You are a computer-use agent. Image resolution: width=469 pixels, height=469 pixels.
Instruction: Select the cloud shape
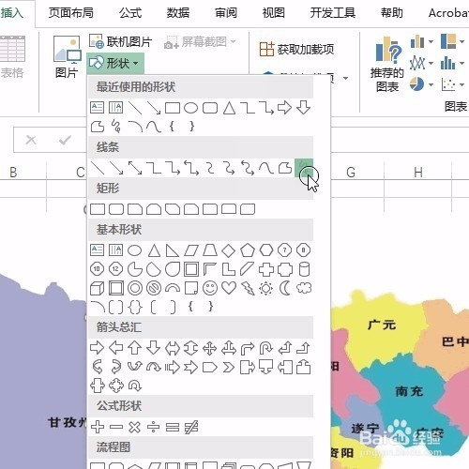[304, 288]
